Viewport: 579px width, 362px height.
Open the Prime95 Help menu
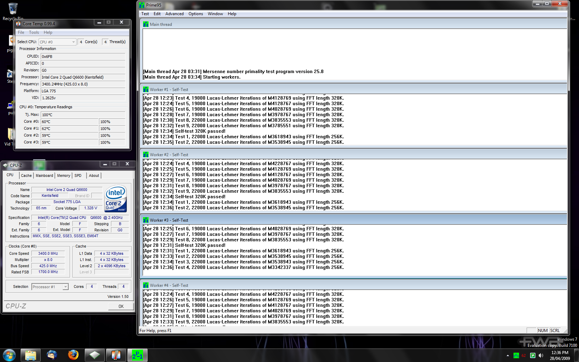(232, 14)
